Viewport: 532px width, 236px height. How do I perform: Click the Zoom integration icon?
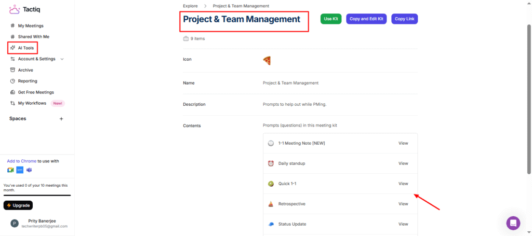pos(20,170)
